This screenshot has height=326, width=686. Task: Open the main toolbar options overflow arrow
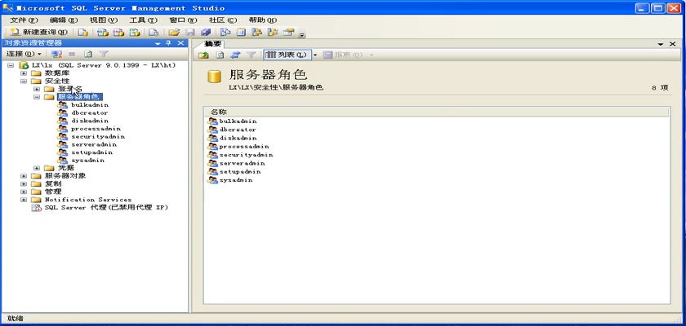point(301,35)
